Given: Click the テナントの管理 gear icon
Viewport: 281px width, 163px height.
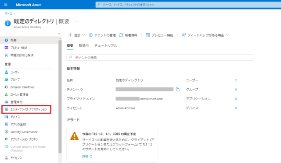Looking at the screenshot, I should click(x=90, y=35).
